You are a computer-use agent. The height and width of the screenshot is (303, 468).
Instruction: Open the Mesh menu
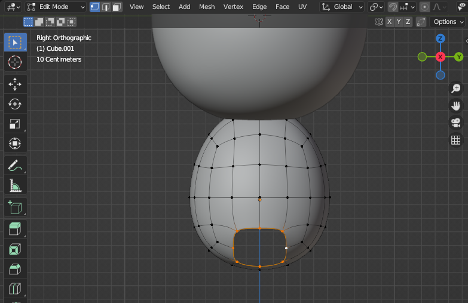(207, 7)
